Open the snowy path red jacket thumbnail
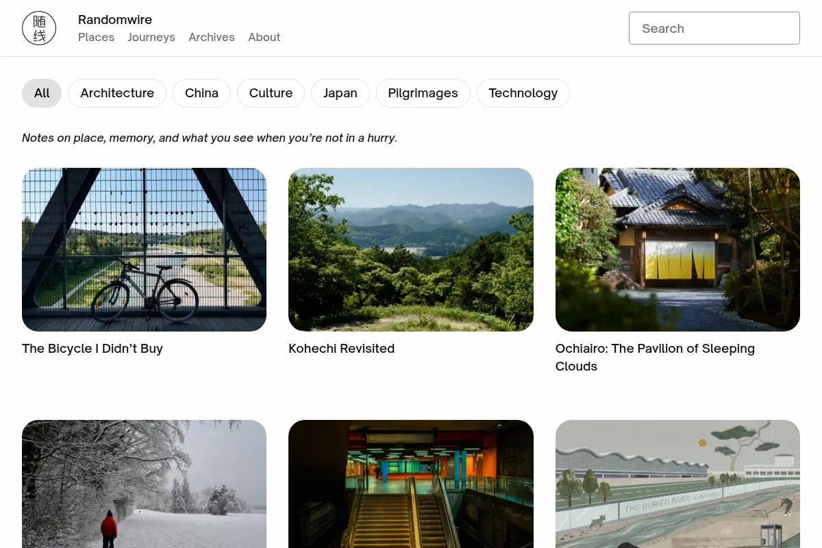This screenshot has width=822, height=548. pos(144,484)
